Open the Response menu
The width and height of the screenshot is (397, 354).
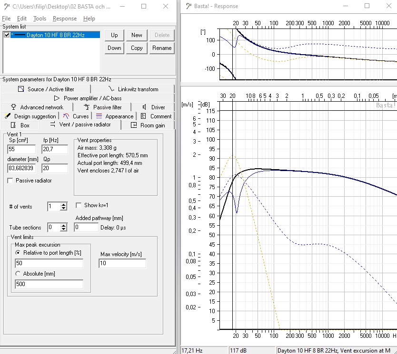[x=65, y=19]
